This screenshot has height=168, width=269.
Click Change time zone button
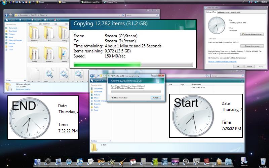252,46
